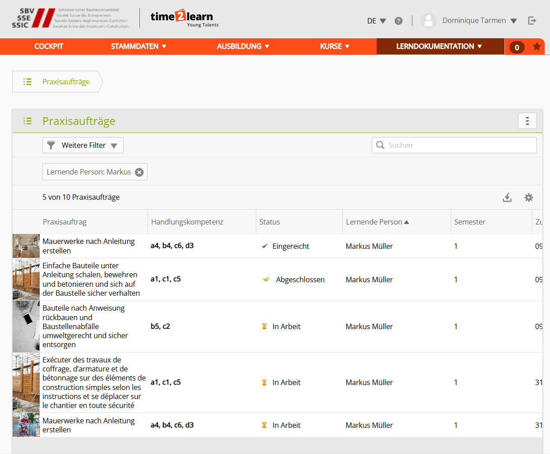The image size is (550, 454).
Task: Open the three-dot options menu
Action: pos(527,121)
